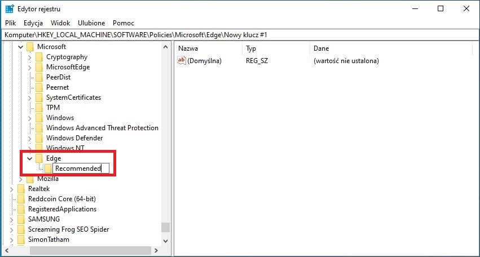Collapse the Microsoft key
Viewport: 480px width, 257px height.
pyautogui.click(x=21, y=47)
